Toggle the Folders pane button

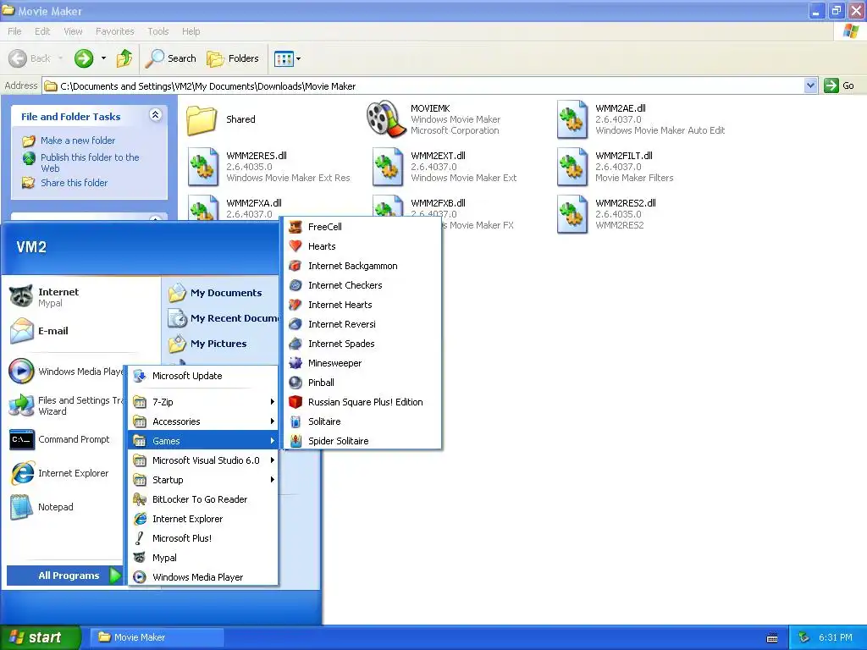(232, 58)
